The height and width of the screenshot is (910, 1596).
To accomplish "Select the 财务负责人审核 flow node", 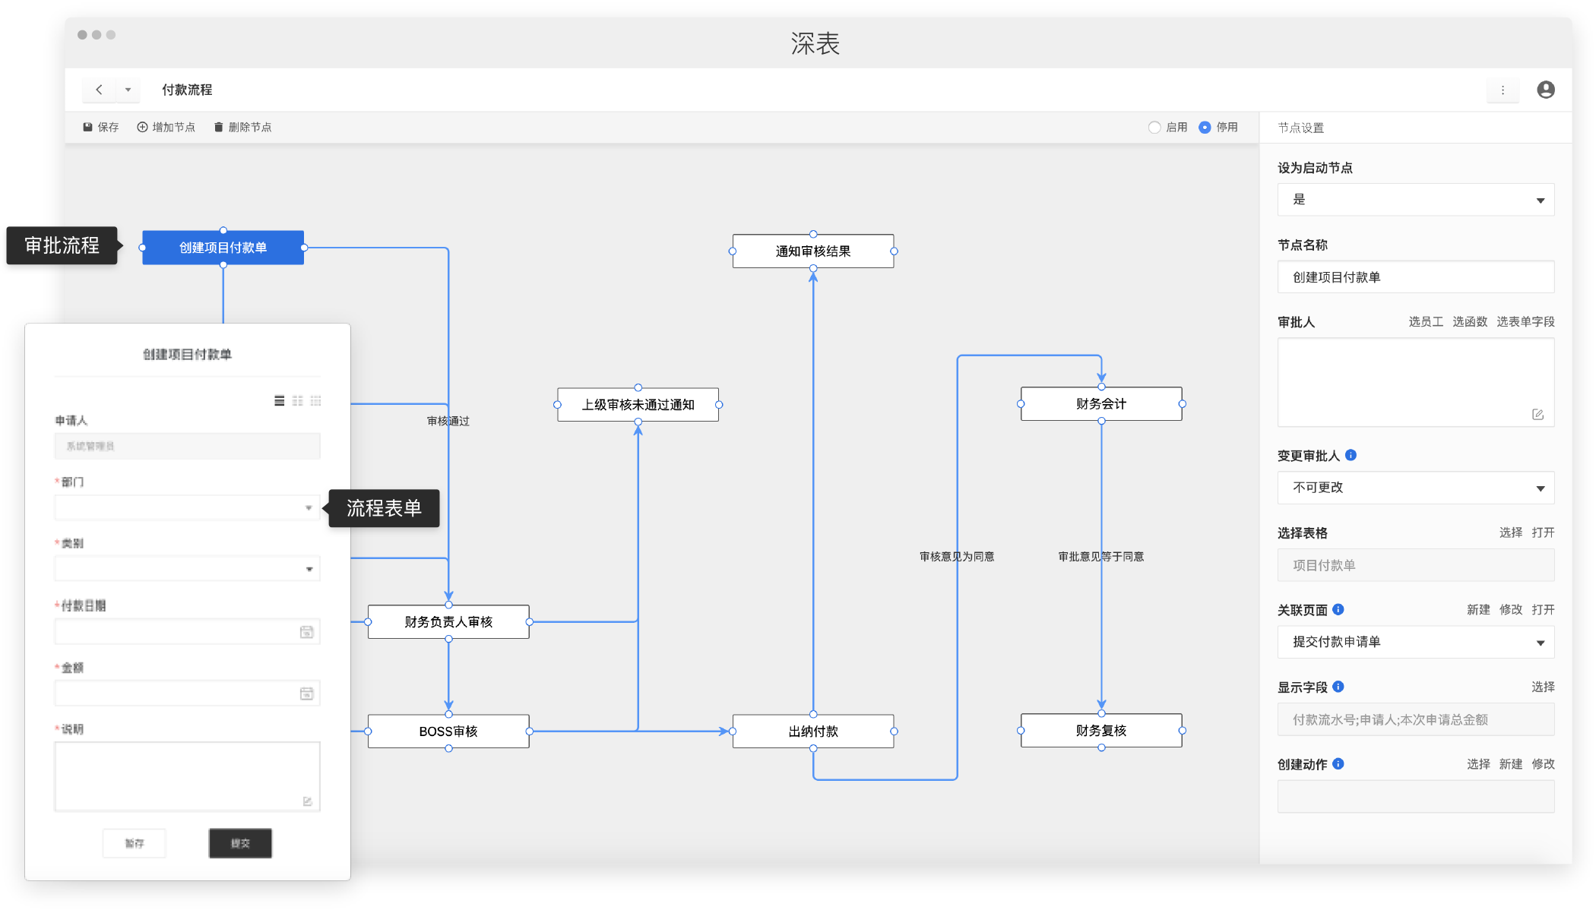I will [448, 622].
